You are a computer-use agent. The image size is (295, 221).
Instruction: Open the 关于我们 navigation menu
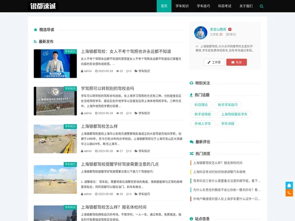click(246, 6)
